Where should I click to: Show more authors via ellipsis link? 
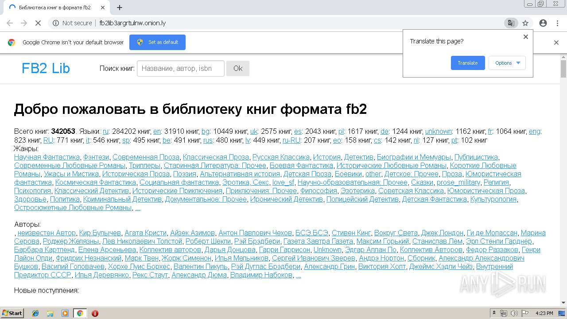click(299, 275)
